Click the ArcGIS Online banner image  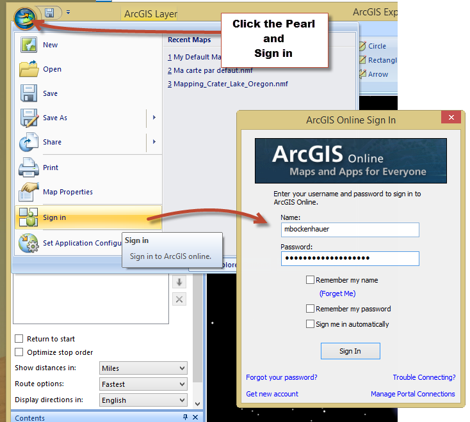[351, 160]
